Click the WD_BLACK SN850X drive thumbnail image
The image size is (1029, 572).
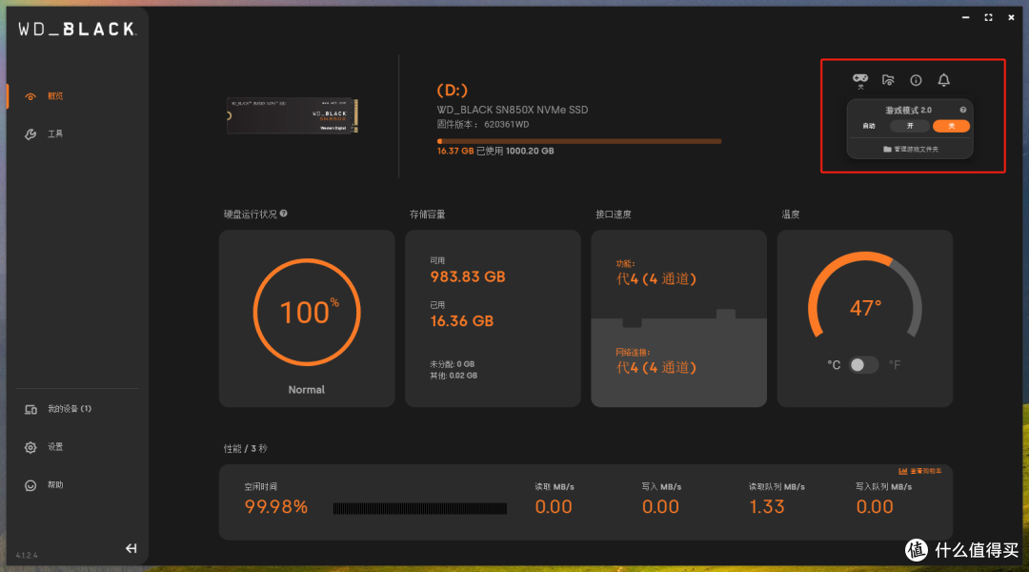pyautogui.click(x=293, y=115)
